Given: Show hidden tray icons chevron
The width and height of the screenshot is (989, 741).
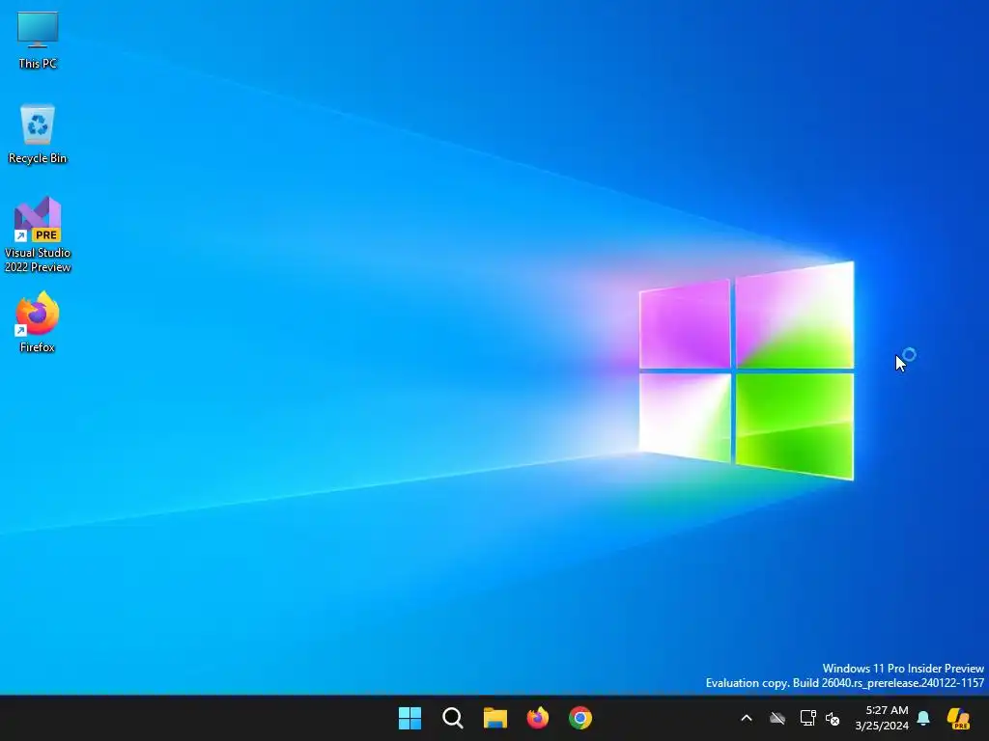Looking at the screenshot, I should point(747,718).
